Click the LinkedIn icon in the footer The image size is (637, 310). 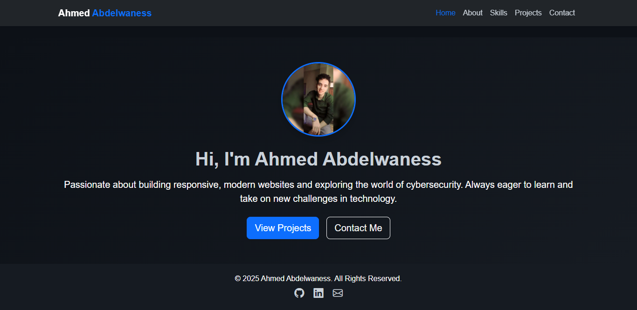point(318,293)
